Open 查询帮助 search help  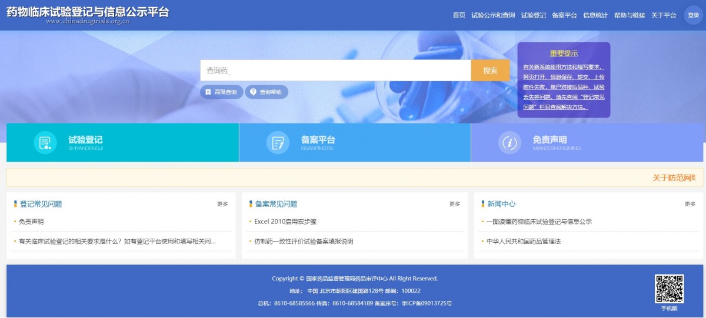click(267, 92)
